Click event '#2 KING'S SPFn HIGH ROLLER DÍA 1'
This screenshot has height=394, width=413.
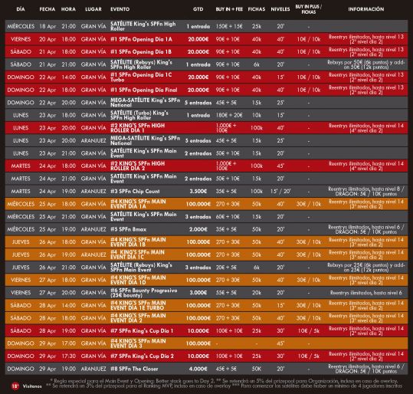(137, 128)
